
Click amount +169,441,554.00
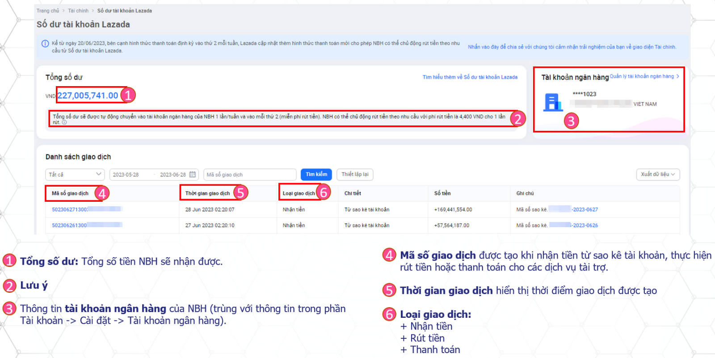pos(453,209)
